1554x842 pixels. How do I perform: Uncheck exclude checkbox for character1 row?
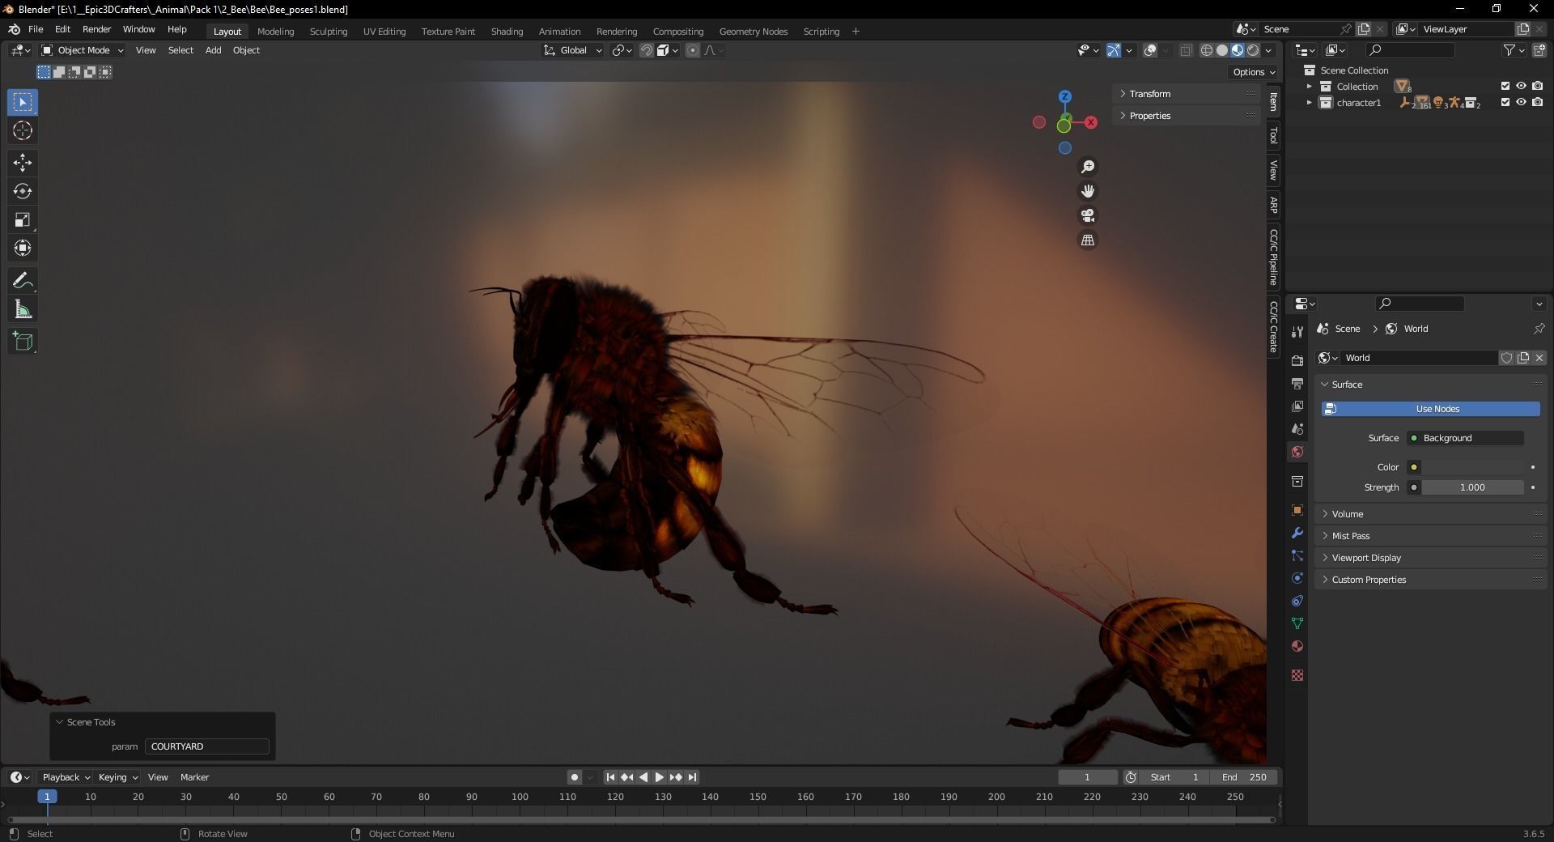[1505, 102]
